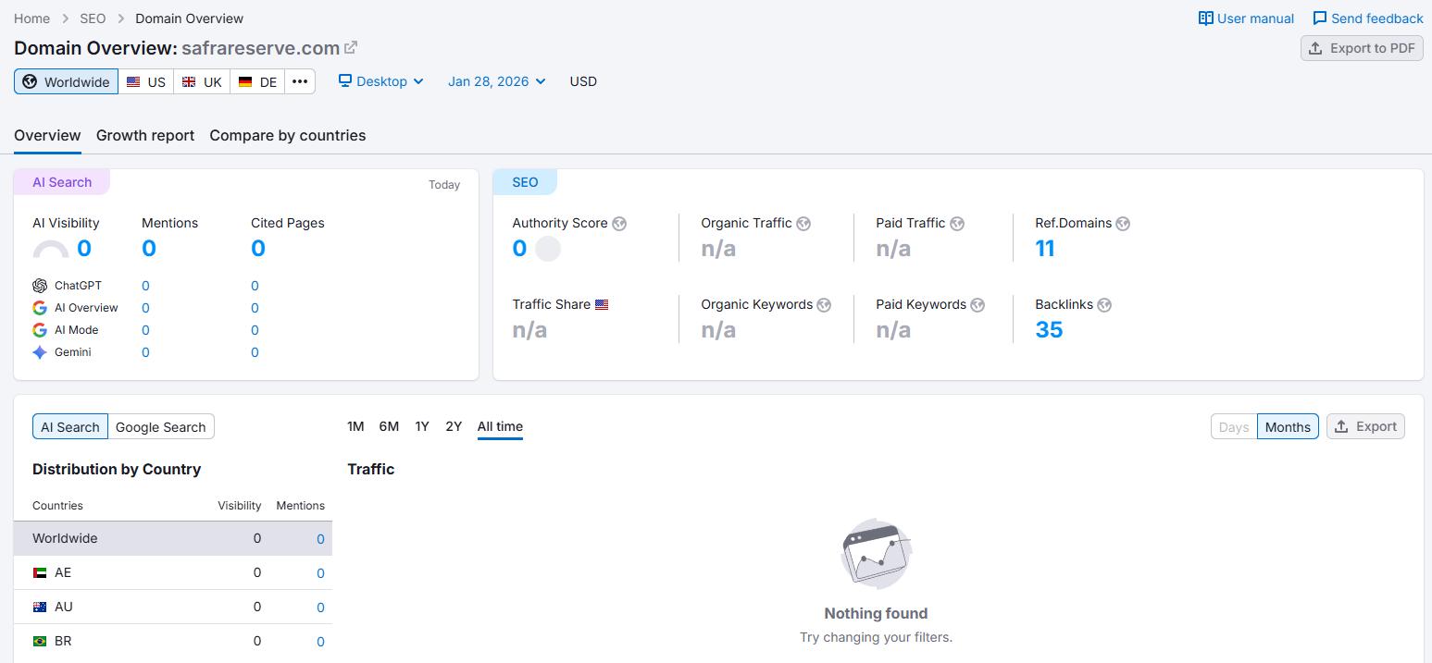
Task: Open the AI Visibility value 0
Action: click(84, 249)
